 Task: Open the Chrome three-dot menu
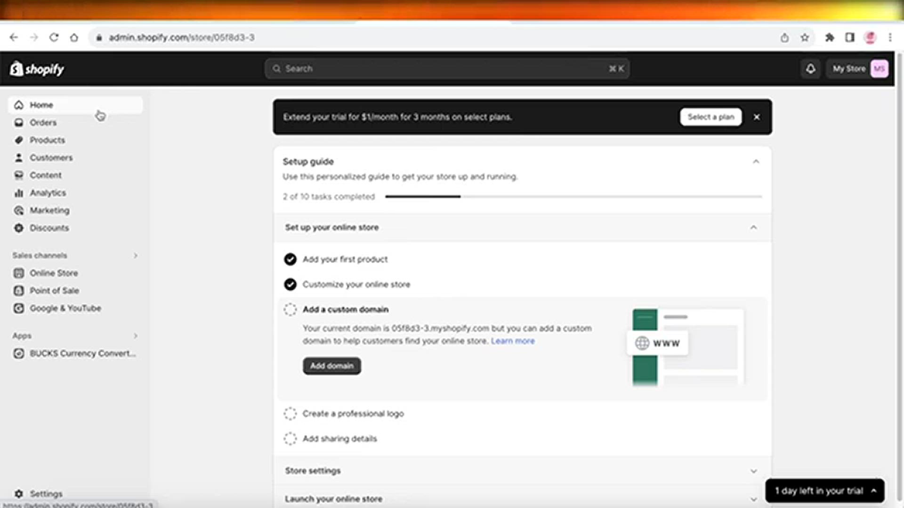[x=890, y=38]
